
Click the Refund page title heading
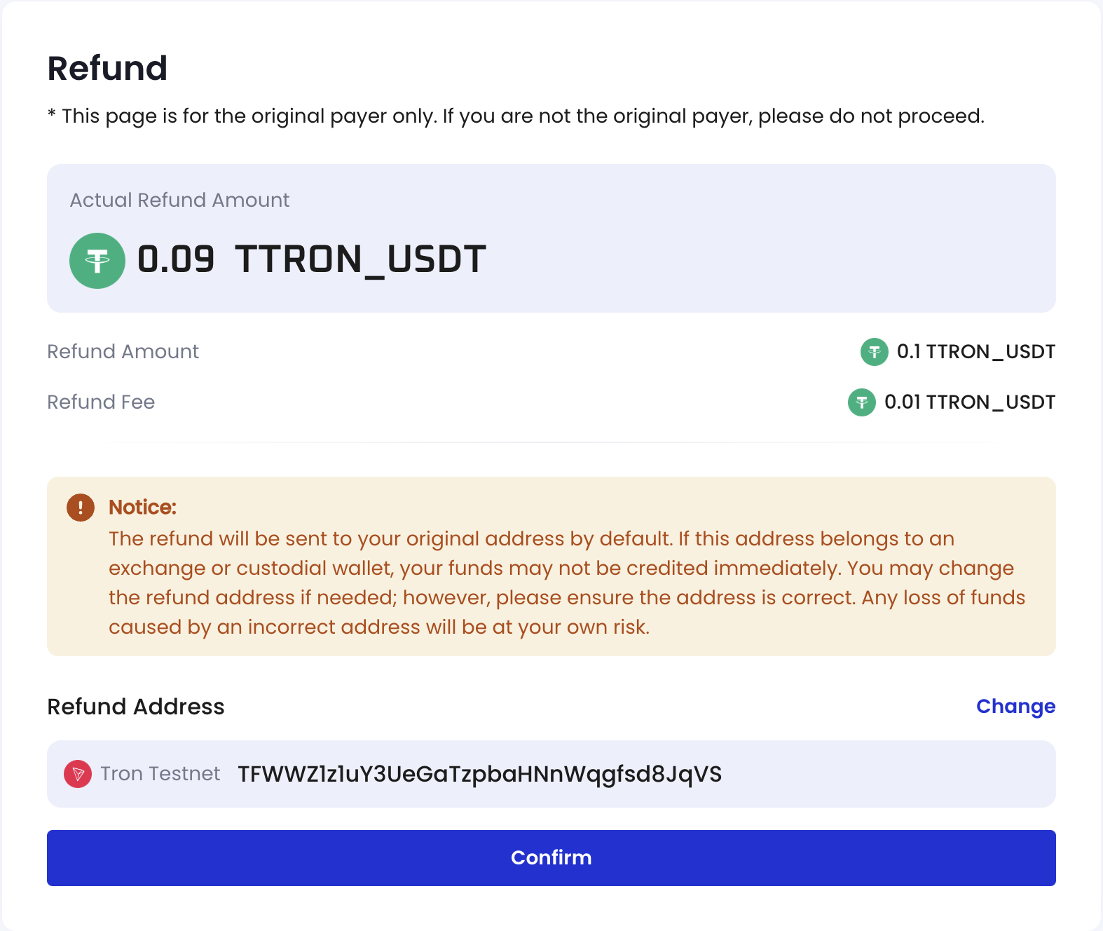tap(107, 67)
